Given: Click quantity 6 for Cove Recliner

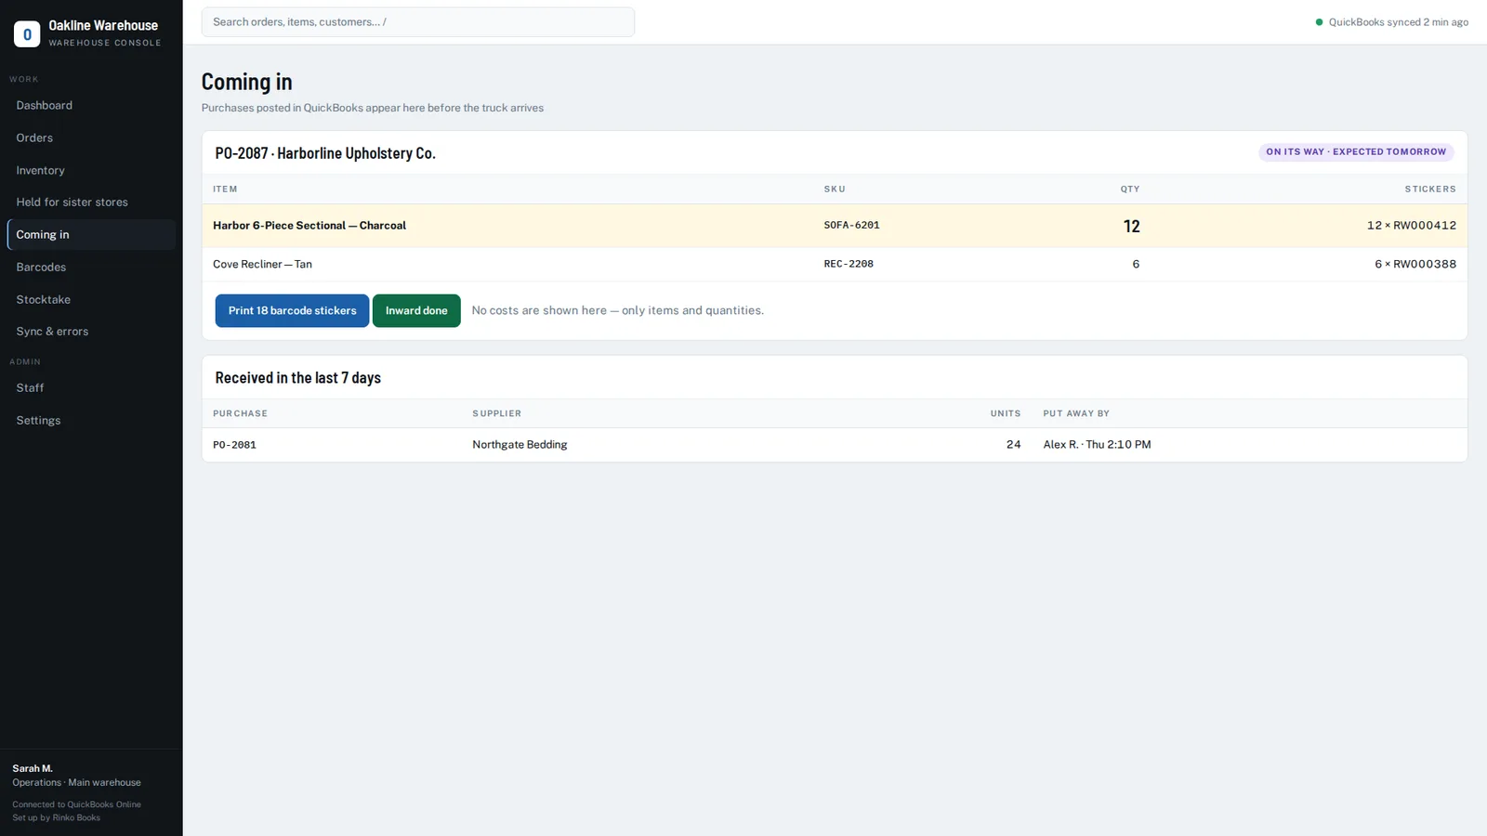Looking at the screenshot, I should click(x=1136, y=265).
